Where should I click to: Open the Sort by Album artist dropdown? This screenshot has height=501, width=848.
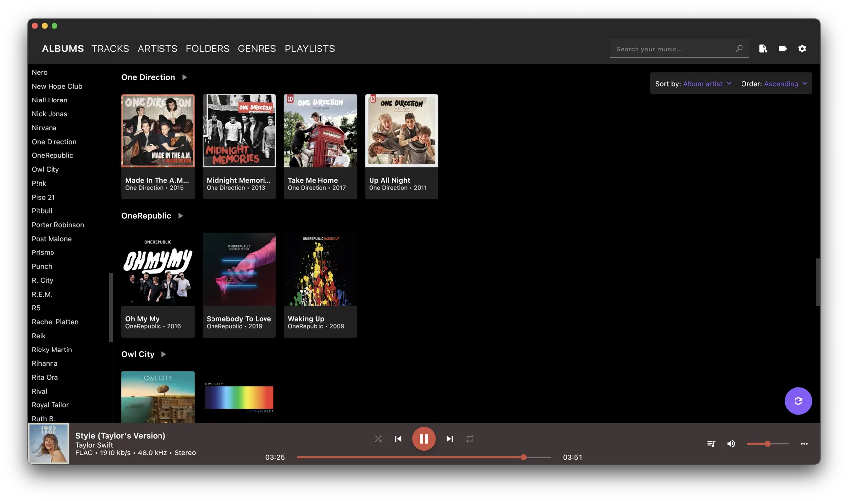pos(706,84)
